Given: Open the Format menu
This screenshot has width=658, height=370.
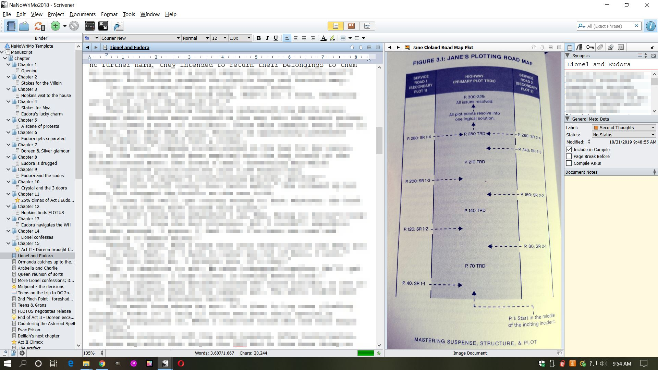Looking at the screenshot, I should [x=109, y=14].
